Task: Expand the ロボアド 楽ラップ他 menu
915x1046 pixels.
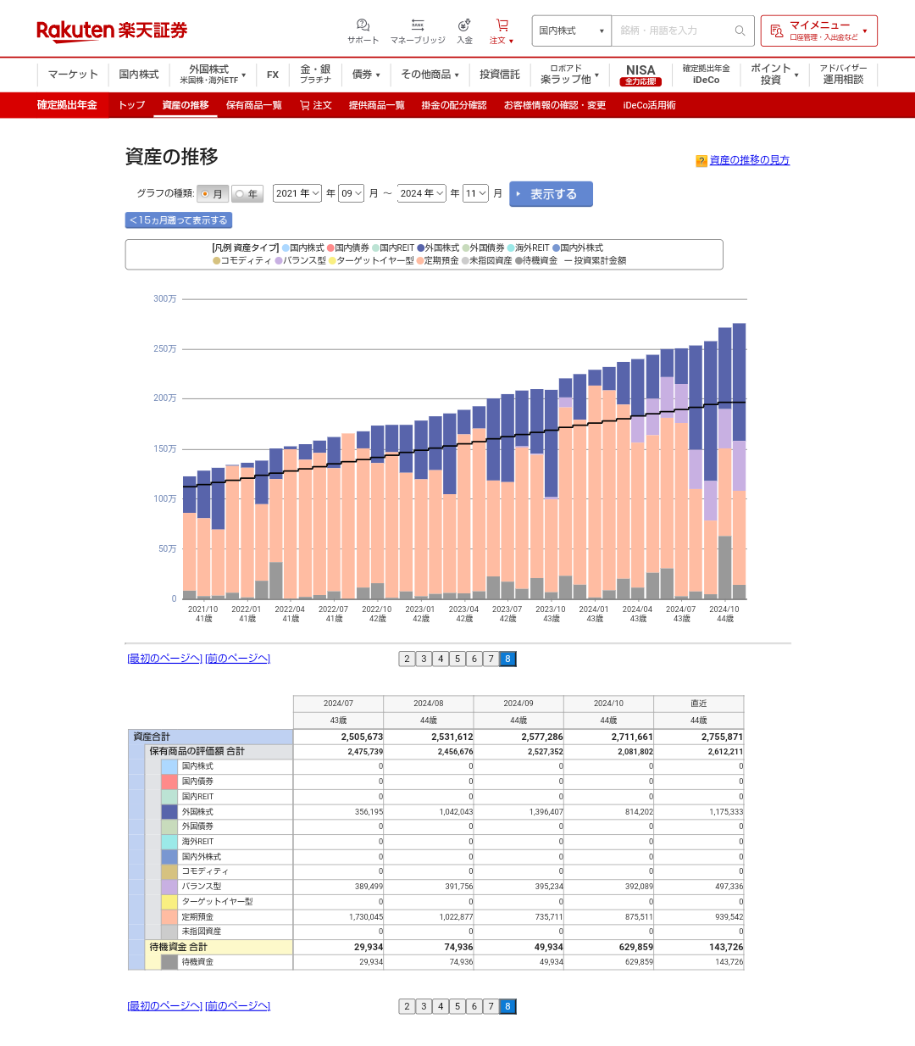Action: tap(569, 75)
